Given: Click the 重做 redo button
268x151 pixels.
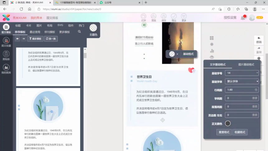Looking at the screenshot, I should point(259,50).
